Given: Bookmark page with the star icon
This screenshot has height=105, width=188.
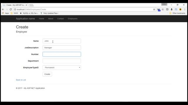Looking at the screenshot, I should pos(154,9).
